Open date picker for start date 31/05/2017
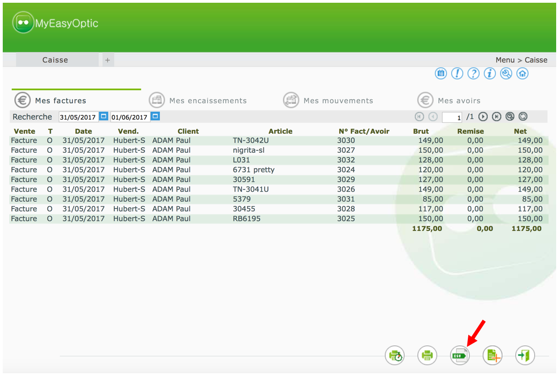The width and height of the screenshot is (558, 376). (104, 116)
